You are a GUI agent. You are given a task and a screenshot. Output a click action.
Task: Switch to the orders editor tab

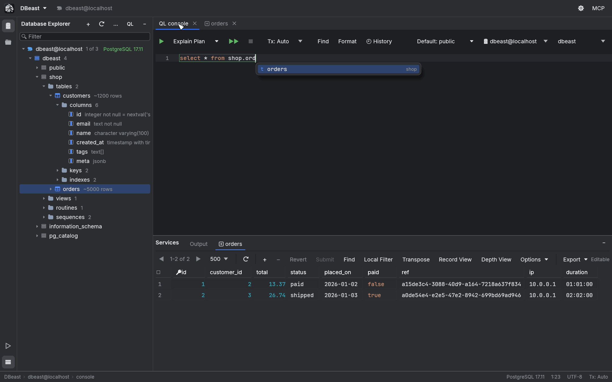point(217,23)
